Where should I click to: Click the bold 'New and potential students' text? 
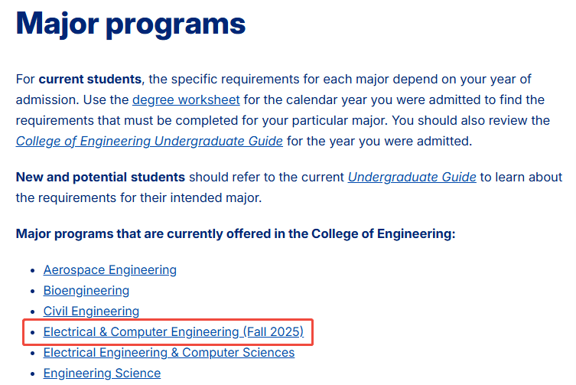(x=100, y=178)
